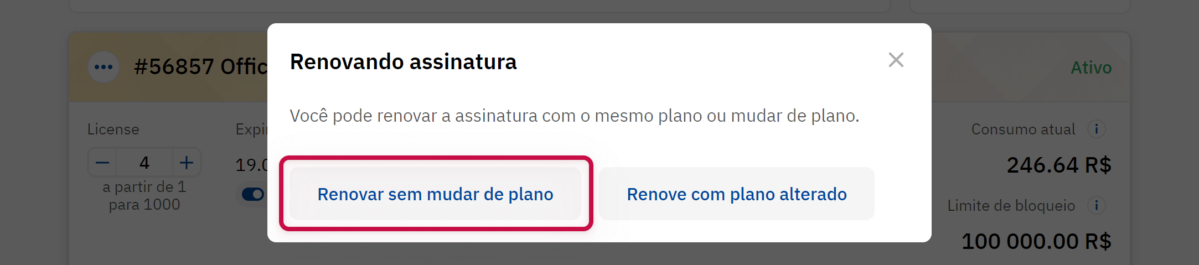Select the 100 000.00 R$ limit value

click(x=1036, y=241)
